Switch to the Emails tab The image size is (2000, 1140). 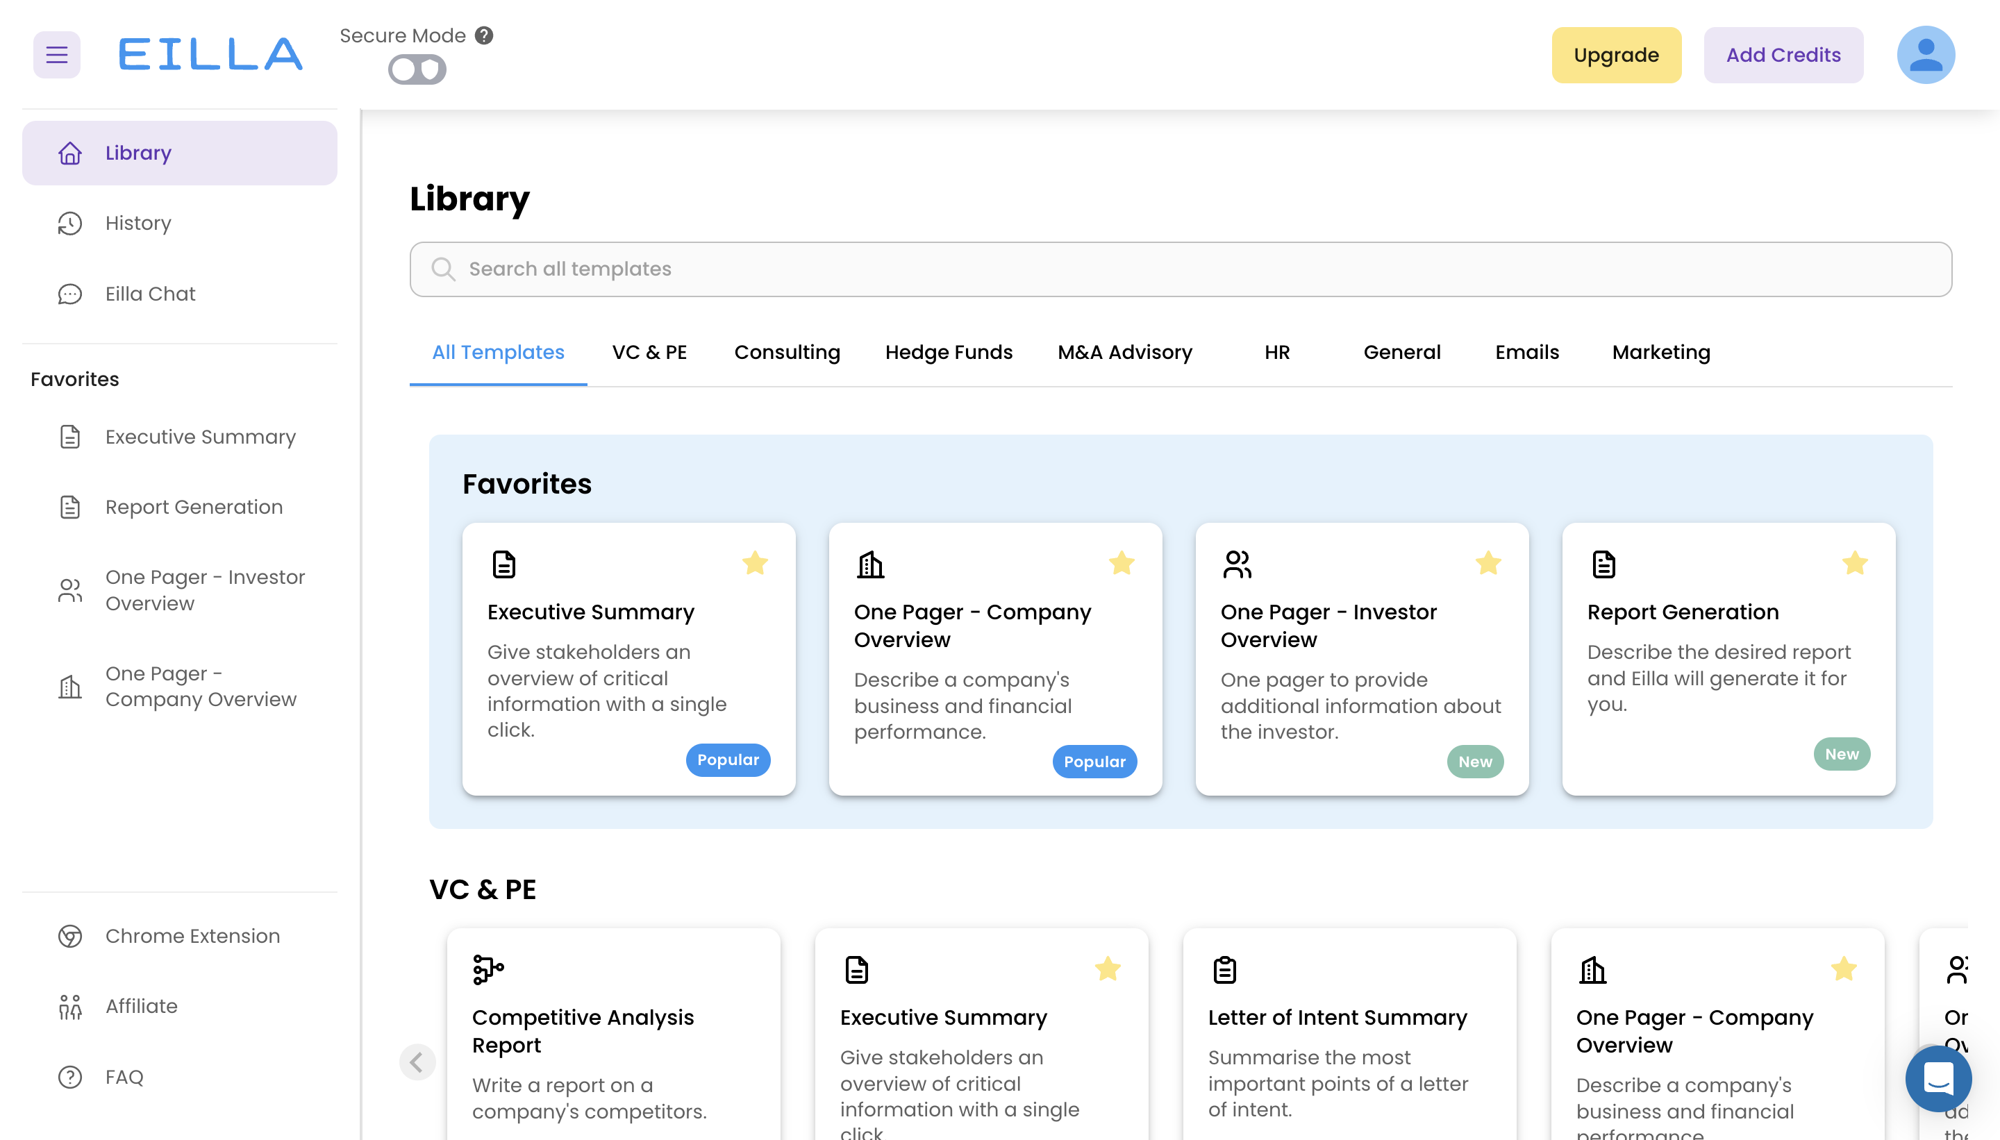tap(1527, 352)
